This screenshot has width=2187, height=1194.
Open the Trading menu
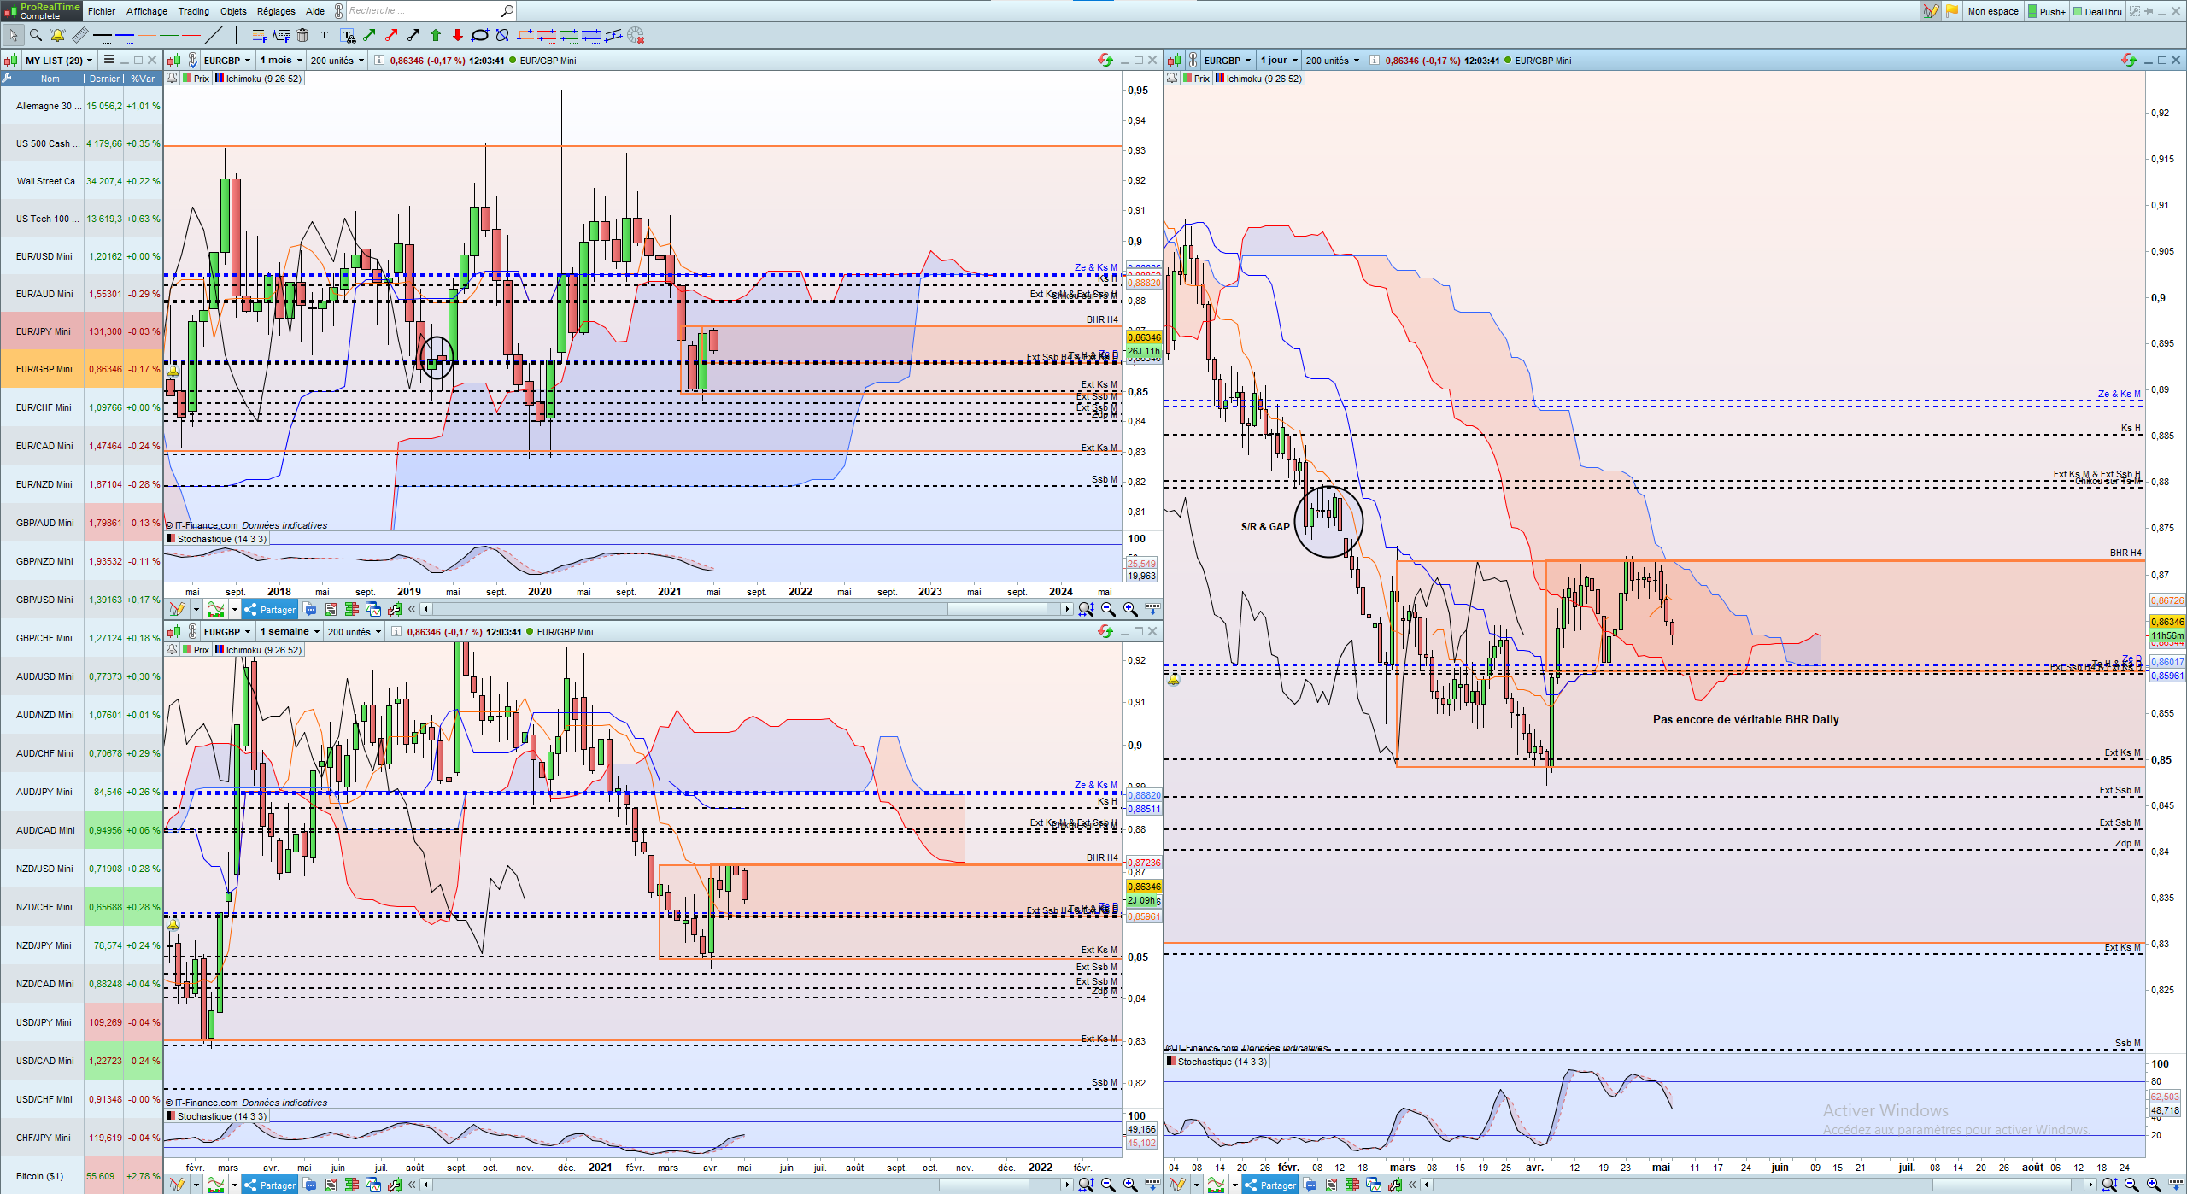tap(193, 11)
